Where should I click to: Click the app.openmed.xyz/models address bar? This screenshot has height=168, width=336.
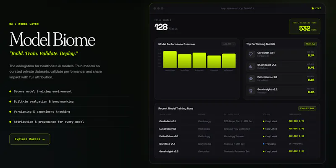tap(237, 8)
